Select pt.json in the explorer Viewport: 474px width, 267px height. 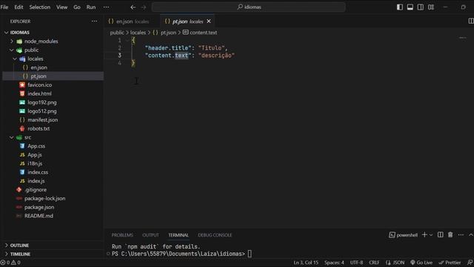point(39,76)
